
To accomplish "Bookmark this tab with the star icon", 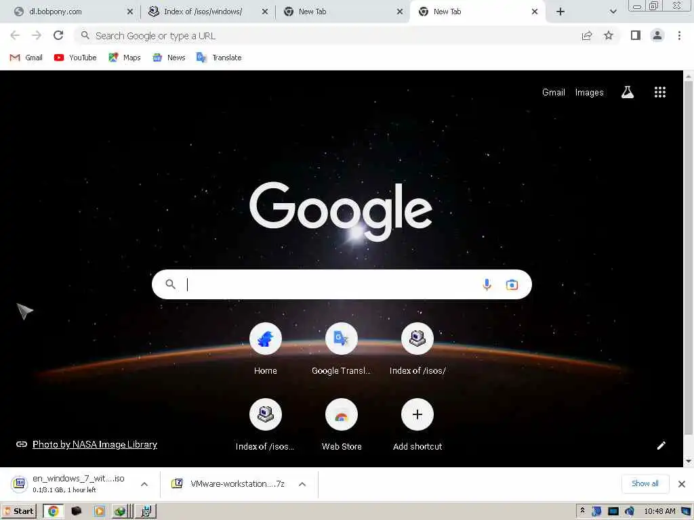I will pyautogui.click(x=609, y=35).
